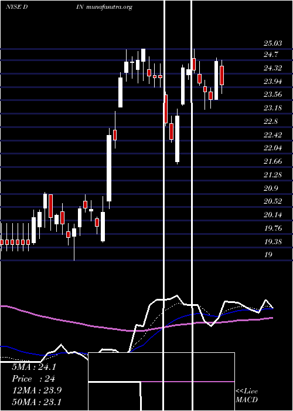
Task: Select the 19 price level label
Action: coord(268,254)
